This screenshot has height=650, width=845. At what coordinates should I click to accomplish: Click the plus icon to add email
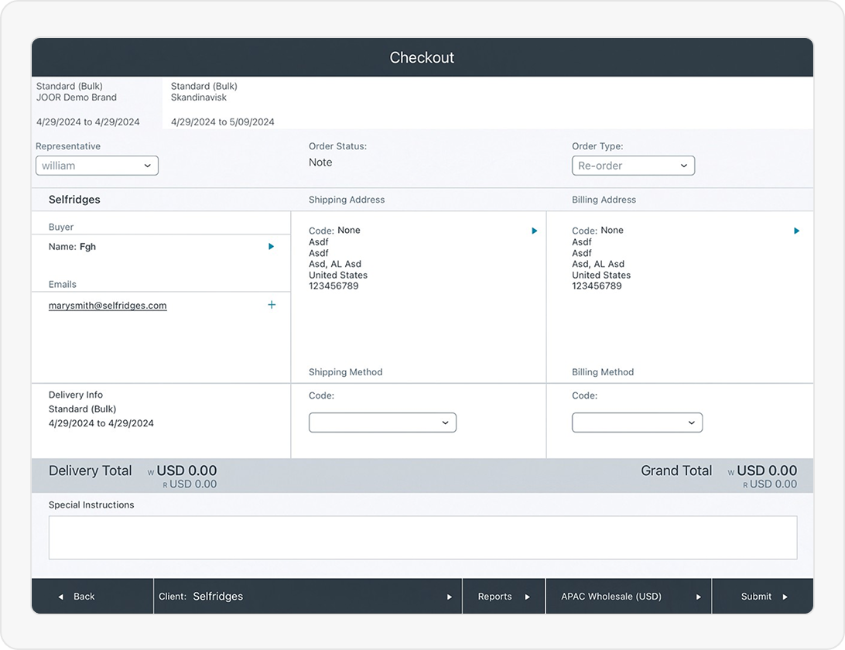(x=272, y=305)
